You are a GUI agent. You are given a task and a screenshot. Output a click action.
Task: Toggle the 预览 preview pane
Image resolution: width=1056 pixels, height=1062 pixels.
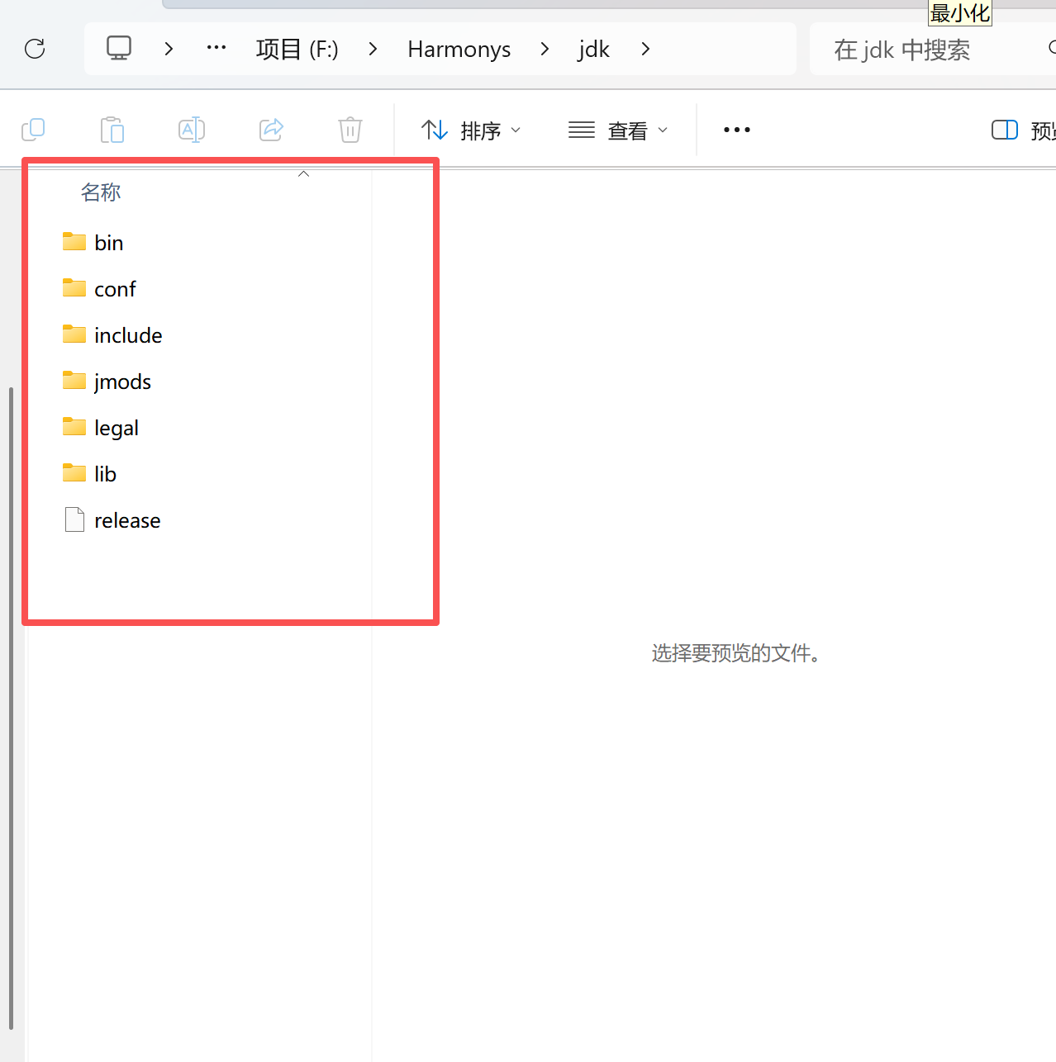[1005, 130]
